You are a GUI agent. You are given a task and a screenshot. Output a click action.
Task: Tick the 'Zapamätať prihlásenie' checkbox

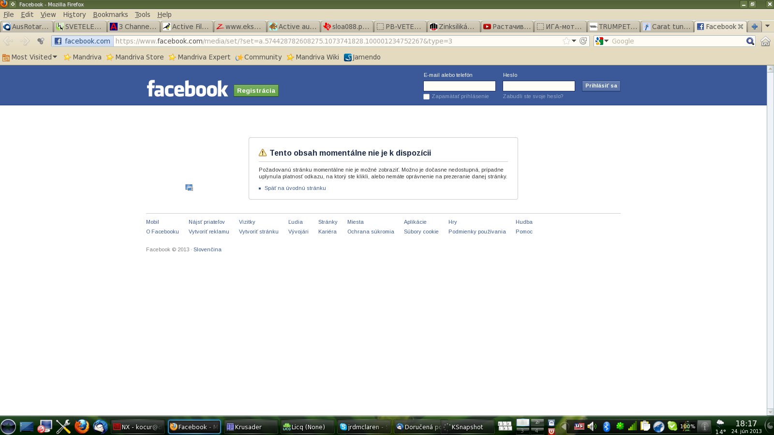[x=427, y=97]
